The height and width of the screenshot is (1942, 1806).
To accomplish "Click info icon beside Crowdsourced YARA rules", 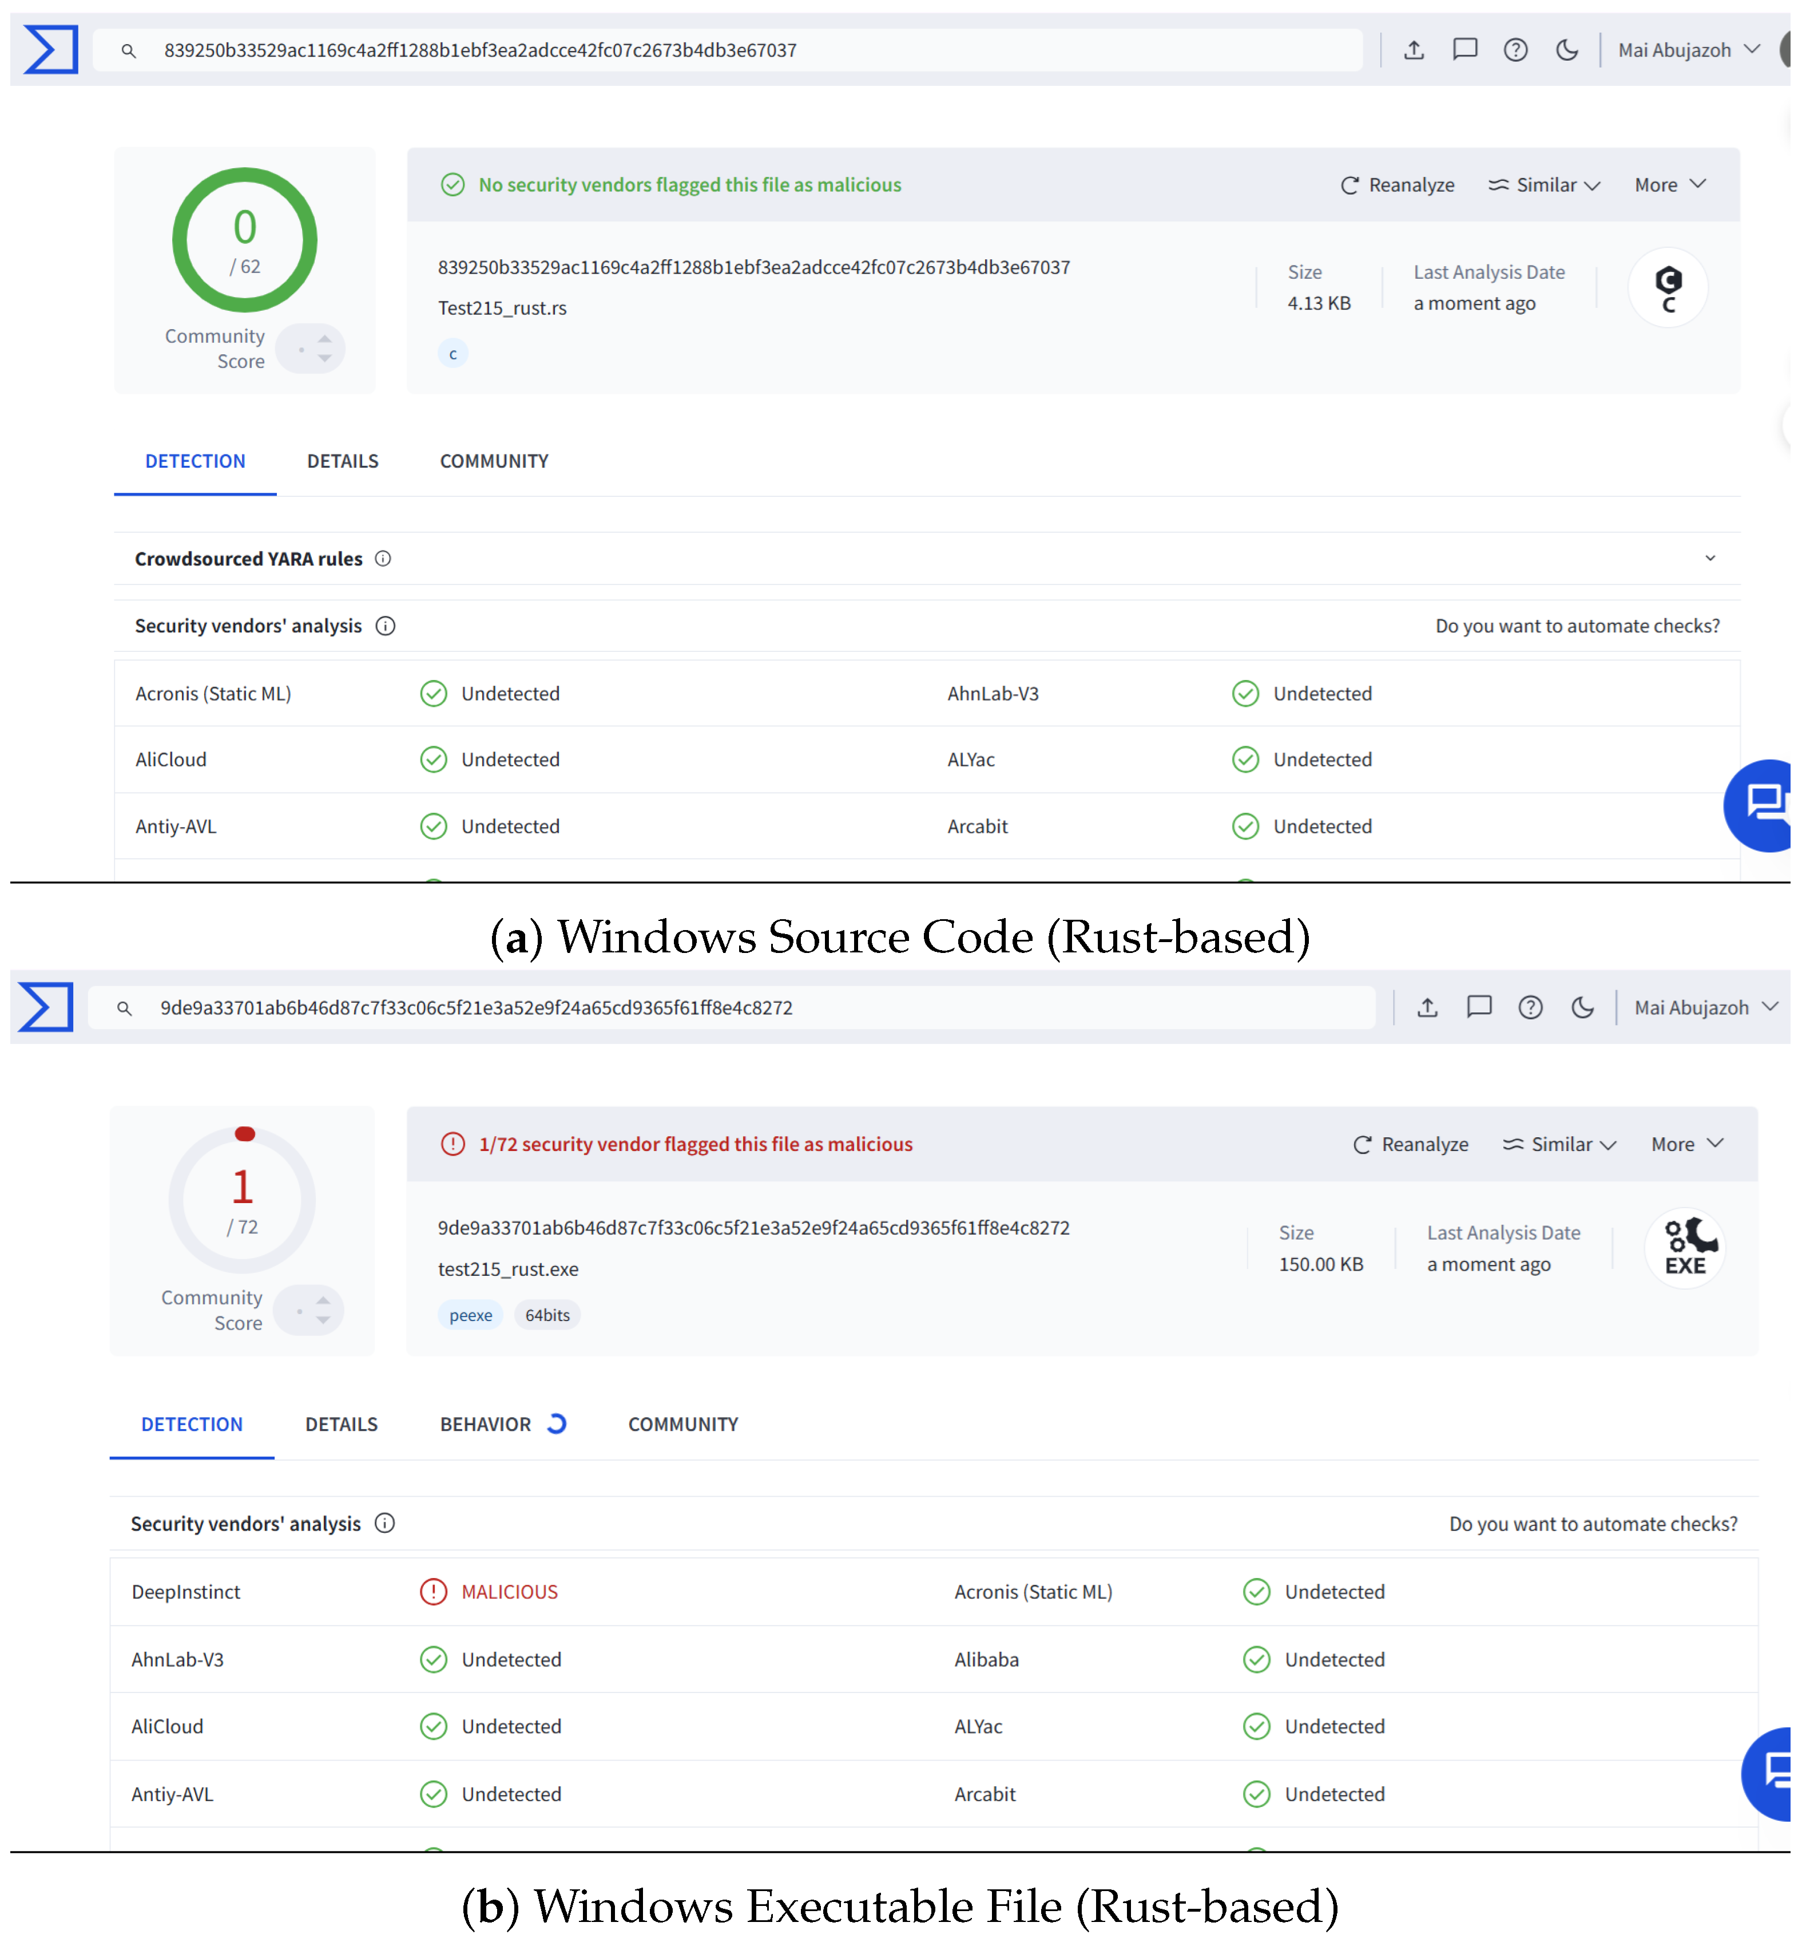I will pyautogui.click(x=383, y=558).
